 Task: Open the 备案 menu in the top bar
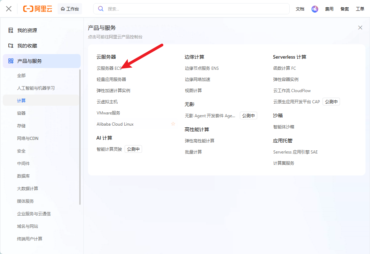coord(345,9)
